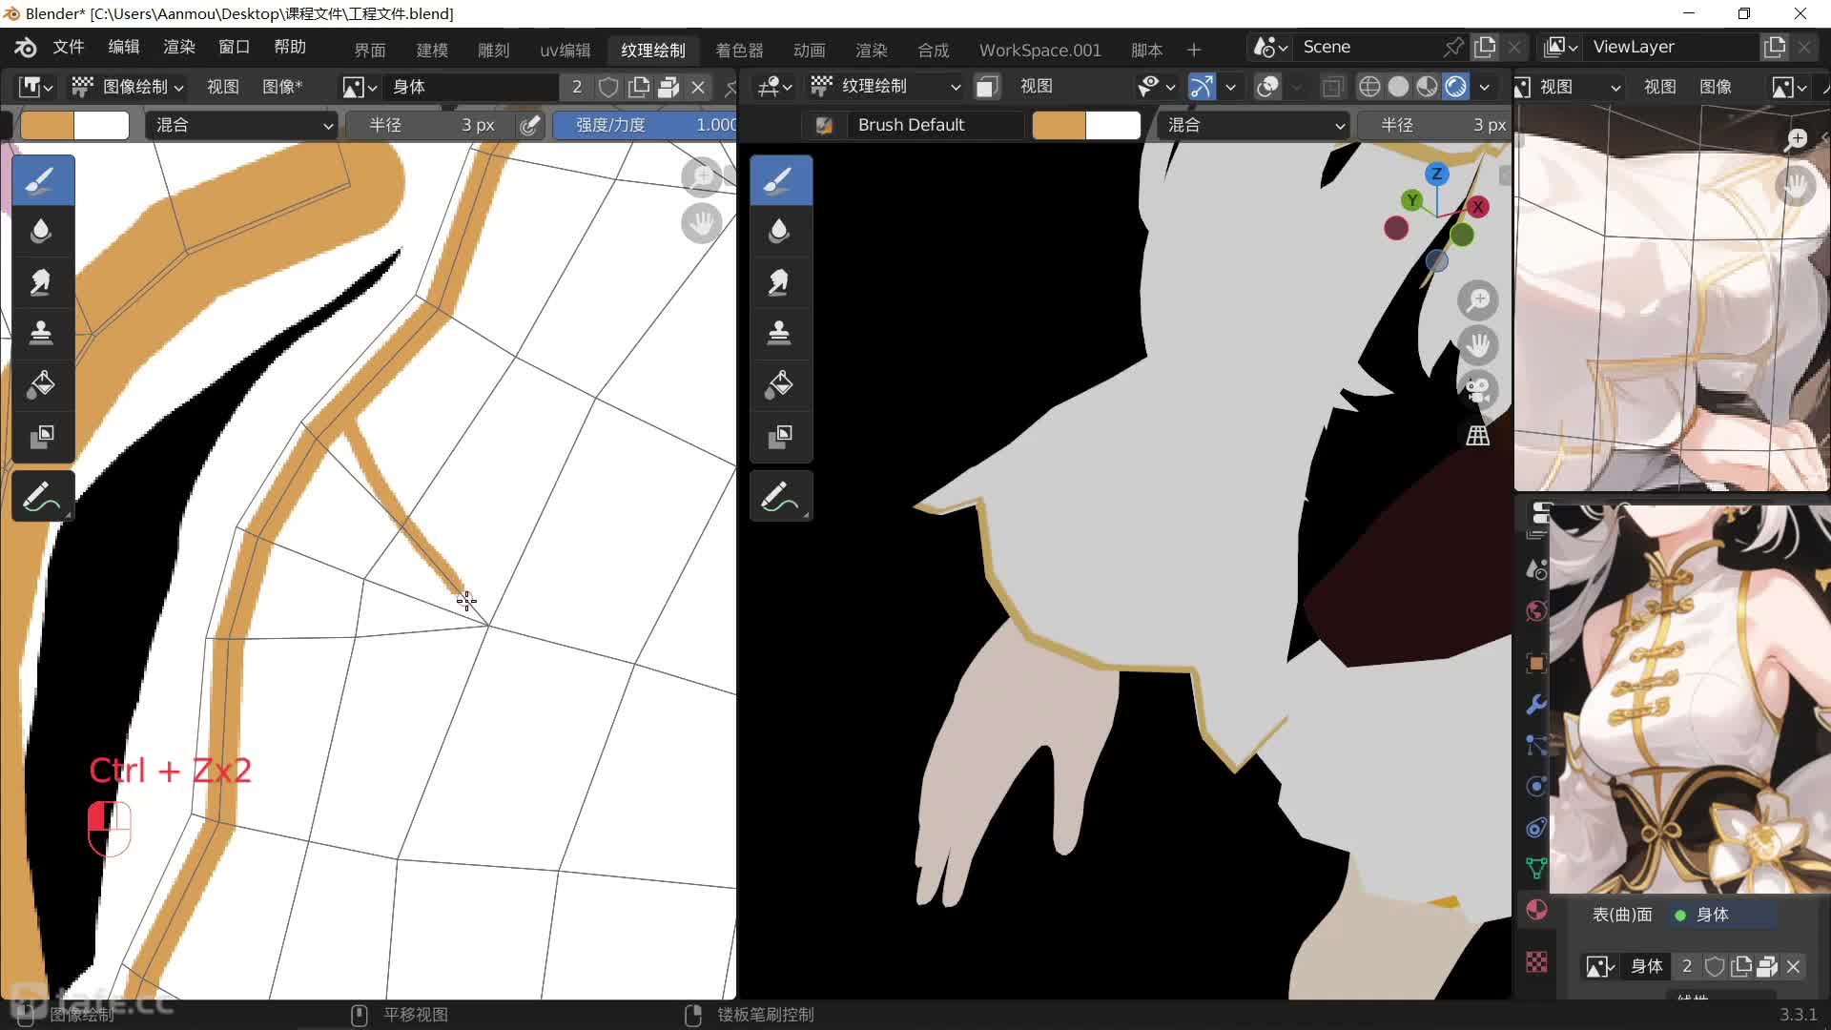Select the Fill bucket tool in image editor
The image size is (1831, 1030).
click(x=42, y=384)
